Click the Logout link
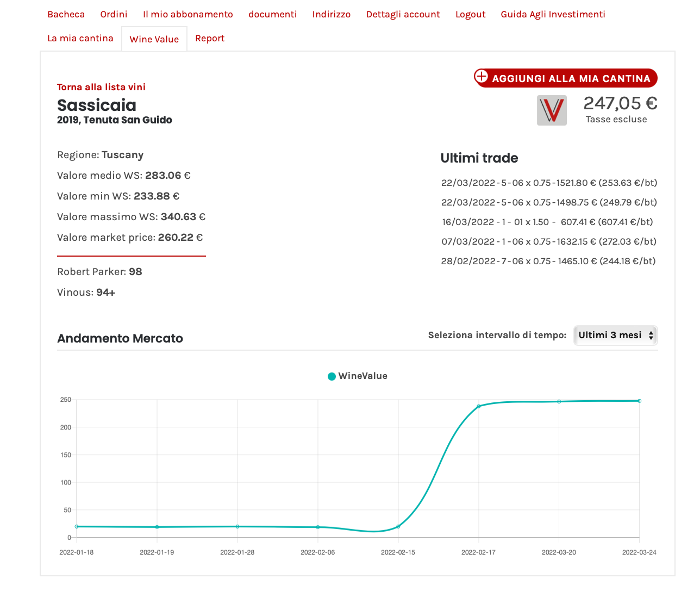Screen dimensions: 700x597 tap(470, 15)
